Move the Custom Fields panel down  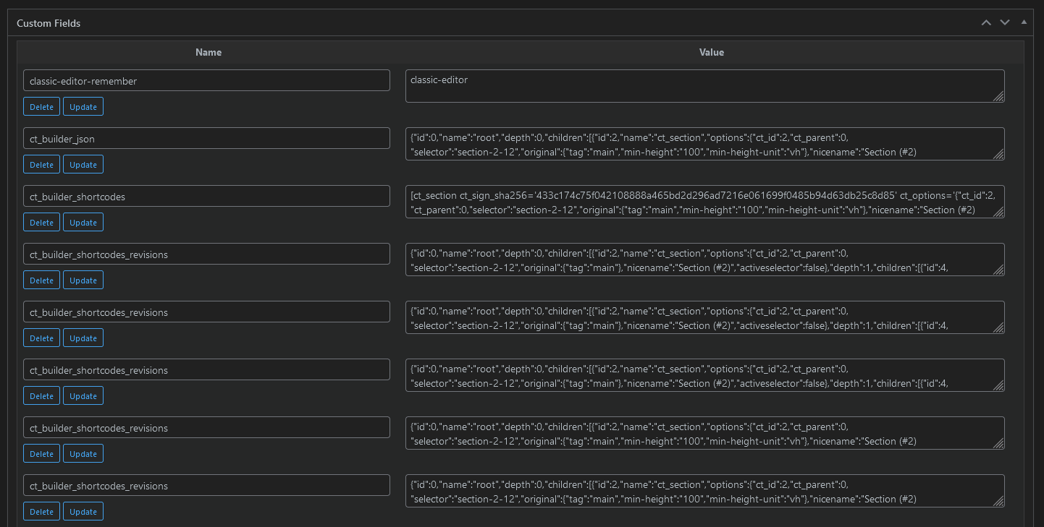point(1004,22)
